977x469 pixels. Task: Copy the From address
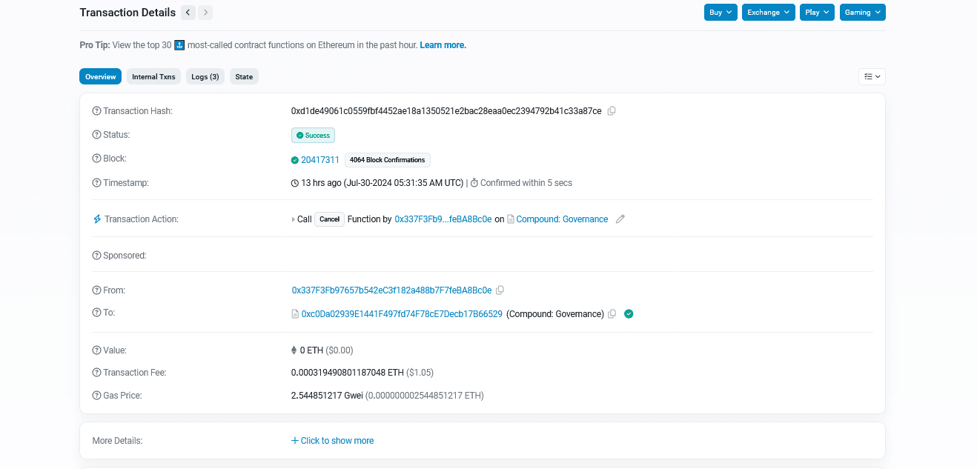coord(500,290)
